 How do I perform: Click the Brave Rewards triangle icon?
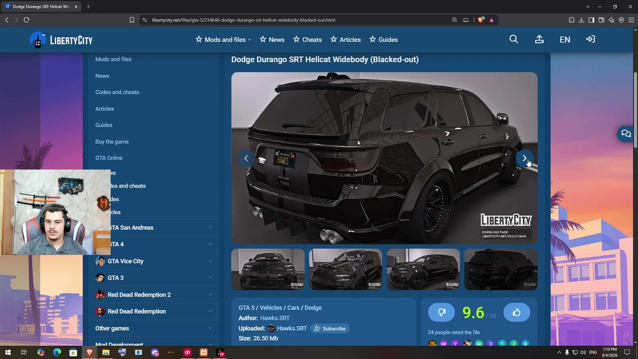tap(491, 20)
